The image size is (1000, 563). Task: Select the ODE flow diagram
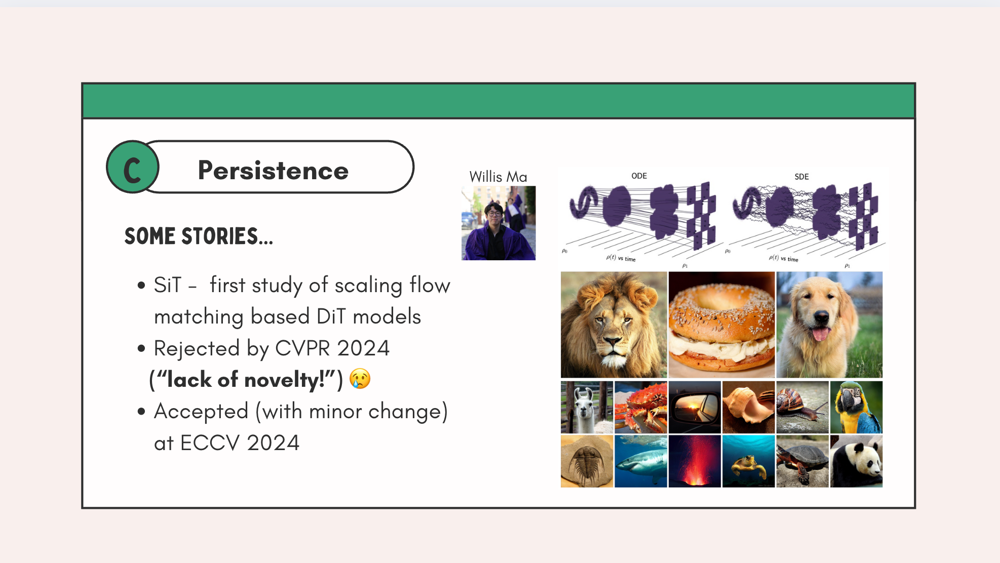641,219
